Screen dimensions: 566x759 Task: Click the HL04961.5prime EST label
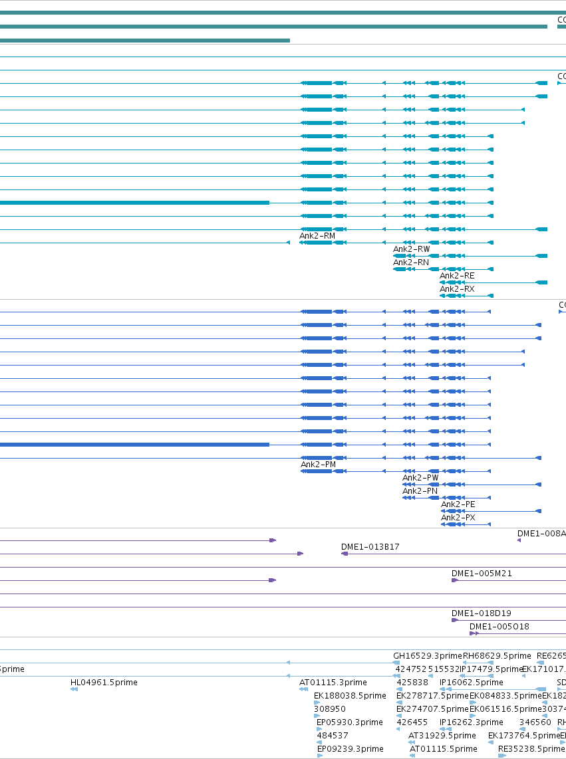[x=104, y=683]
